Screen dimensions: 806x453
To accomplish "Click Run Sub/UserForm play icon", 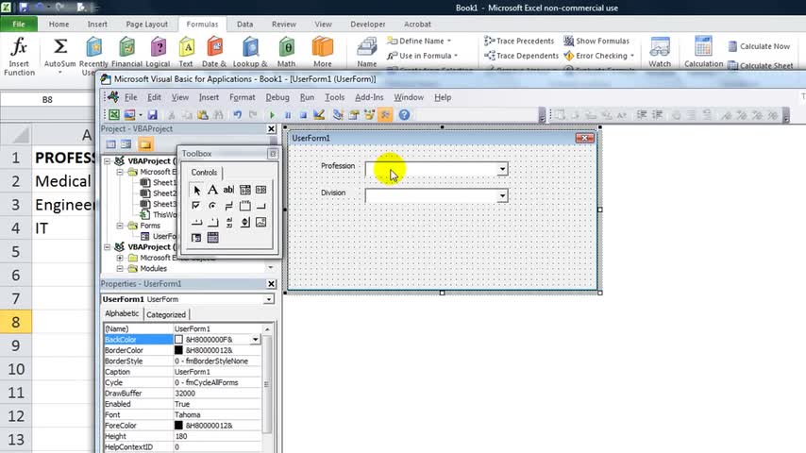I will pos(273,115).
